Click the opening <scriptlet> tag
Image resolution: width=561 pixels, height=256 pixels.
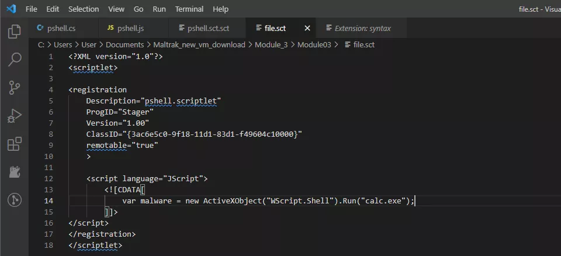tap(93, 67)
